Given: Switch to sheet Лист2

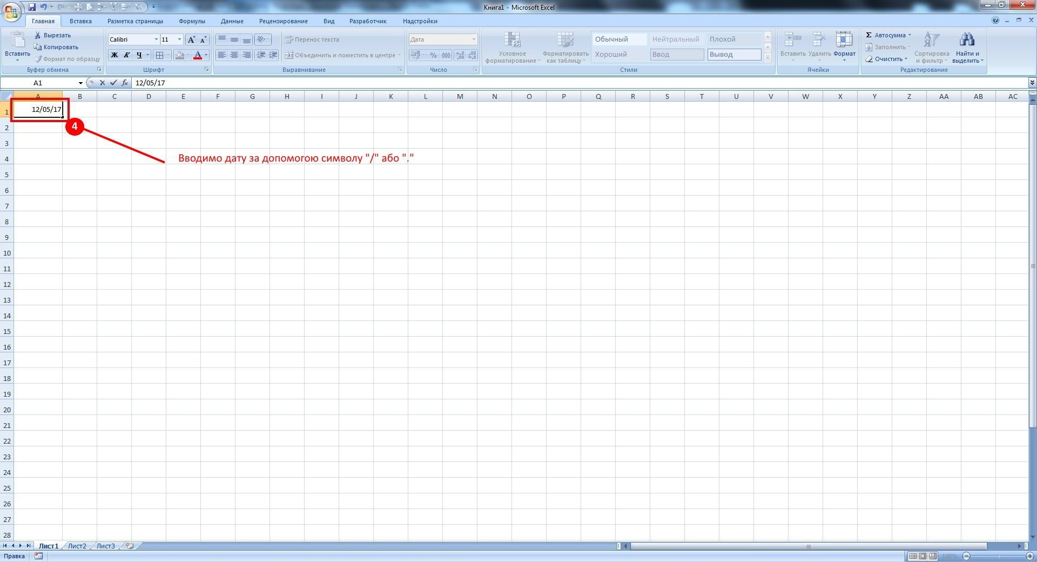Looking at the screenshot, I should 77,546.
